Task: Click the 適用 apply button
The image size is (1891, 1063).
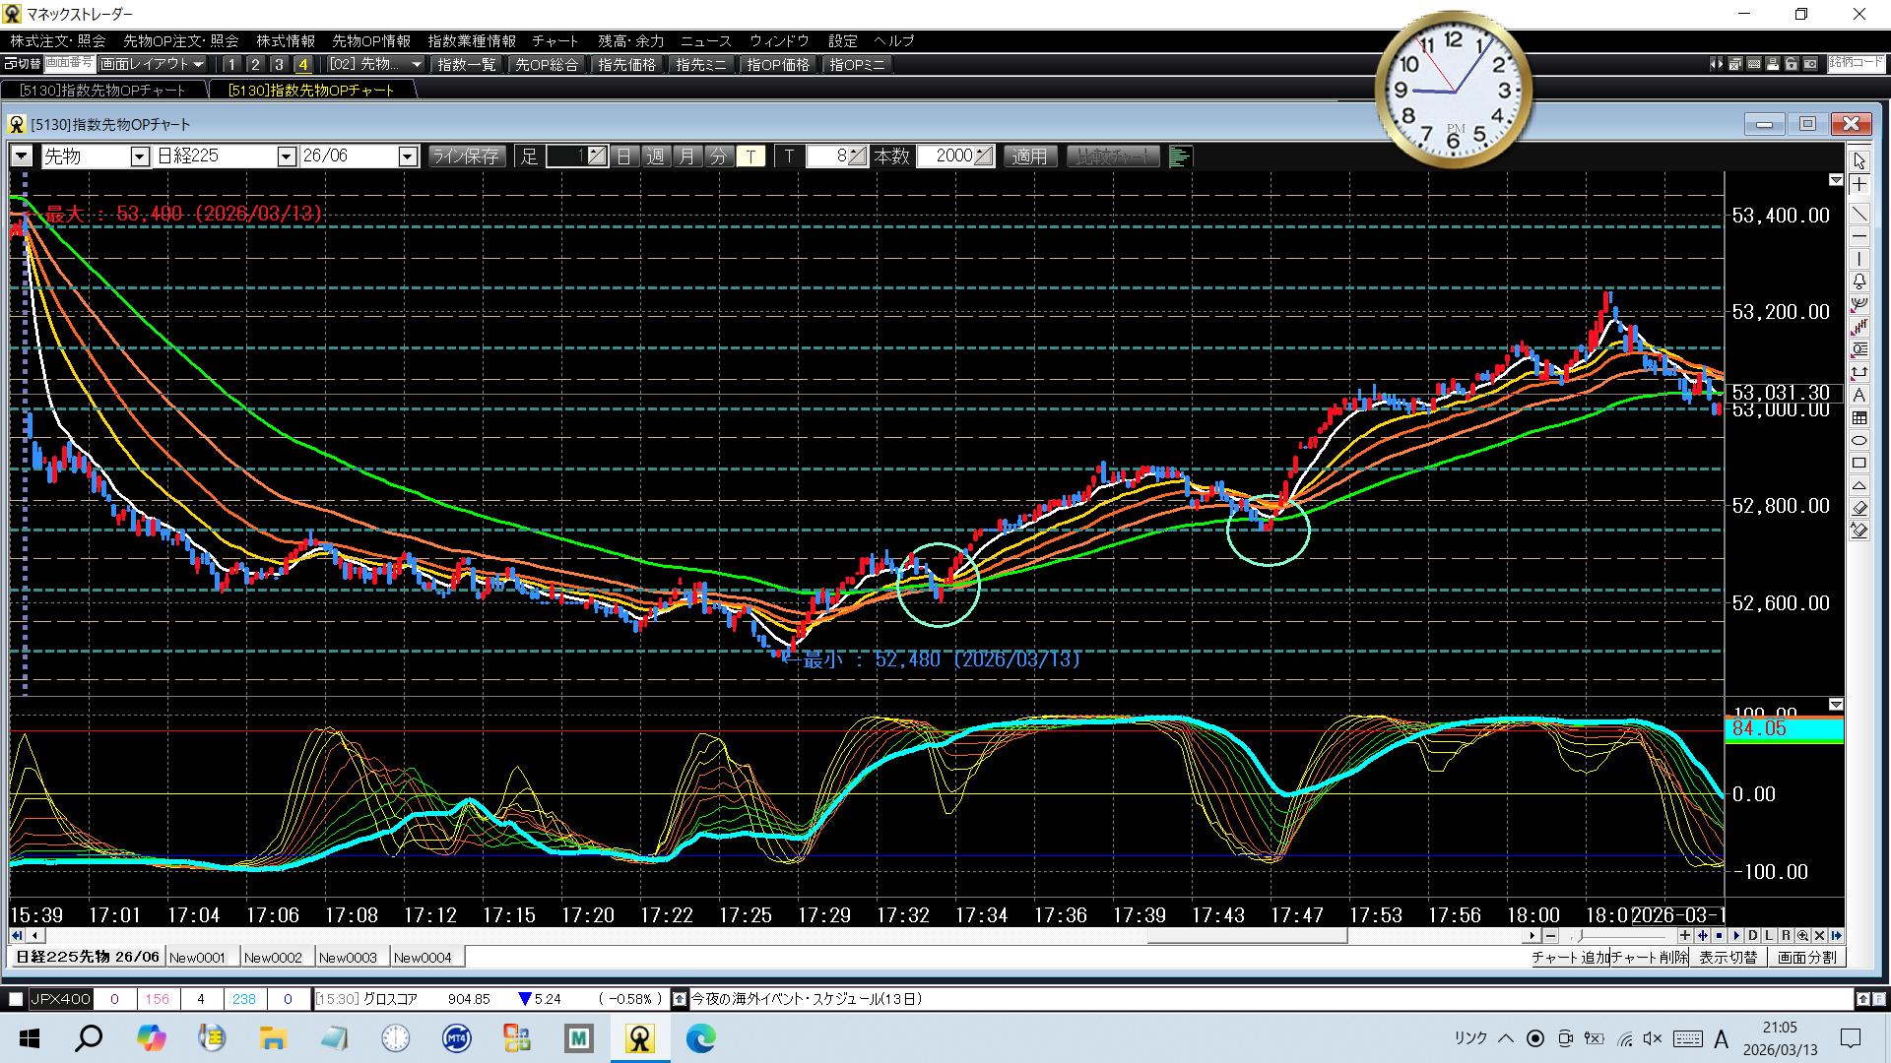Action: [1029, 156]
